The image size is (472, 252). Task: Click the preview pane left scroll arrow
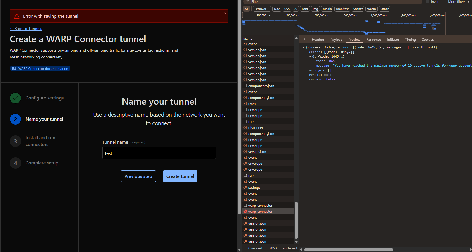click(301, 249)
